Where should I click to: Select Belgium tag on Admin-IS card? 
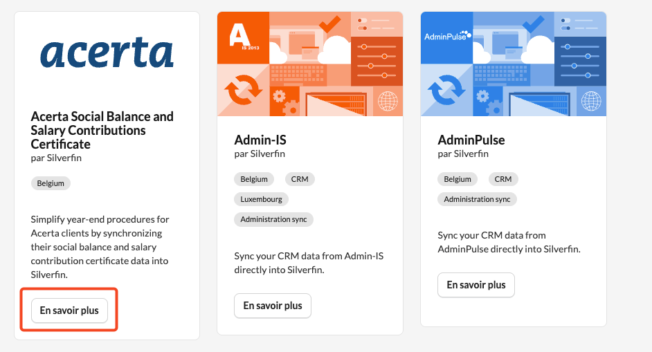tap(254, 179)
